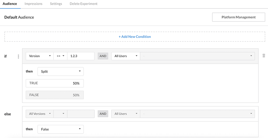Open the All Versions dropdown in else row
The height and width of the screenshot is (138, 268).
(x=40, y=114)
